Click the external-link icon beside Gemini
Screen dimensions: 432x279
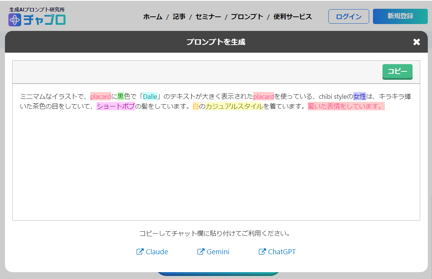(201, 252)
